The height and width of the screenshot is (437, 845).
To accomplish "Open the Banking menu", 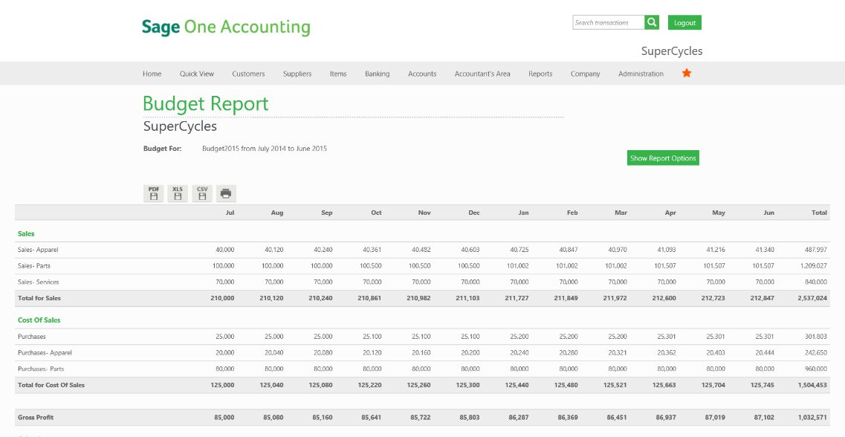I will [378, 74].
